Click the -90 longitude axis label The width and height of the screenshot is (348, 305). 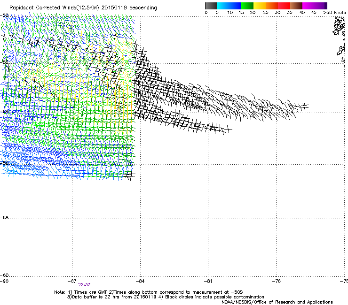(x=4, y=281)
